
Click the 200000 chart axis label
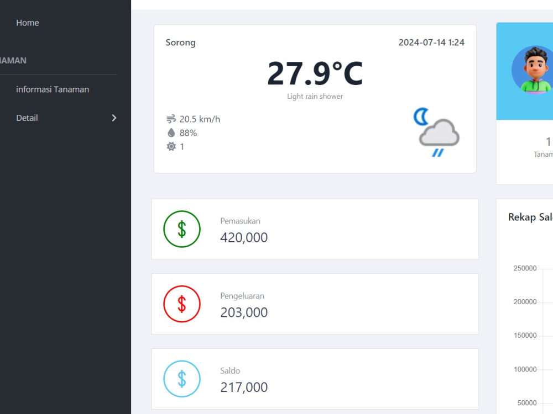[x=525, y=302]
